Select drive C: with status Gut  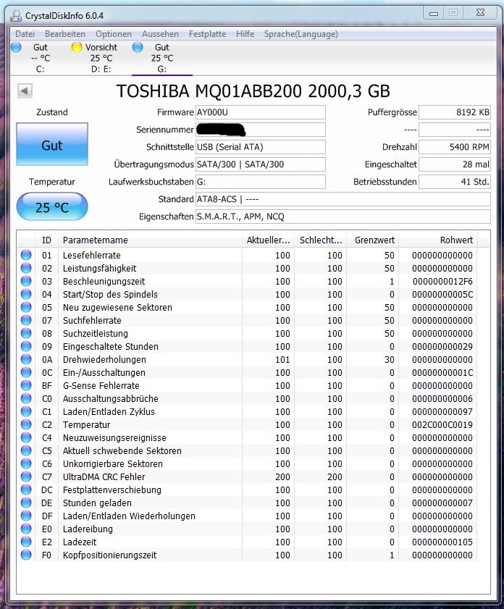tap(40, 58)
